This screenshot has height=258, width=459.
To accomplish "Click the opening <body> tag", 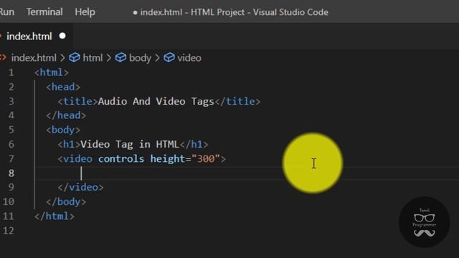I will point(63,130).
